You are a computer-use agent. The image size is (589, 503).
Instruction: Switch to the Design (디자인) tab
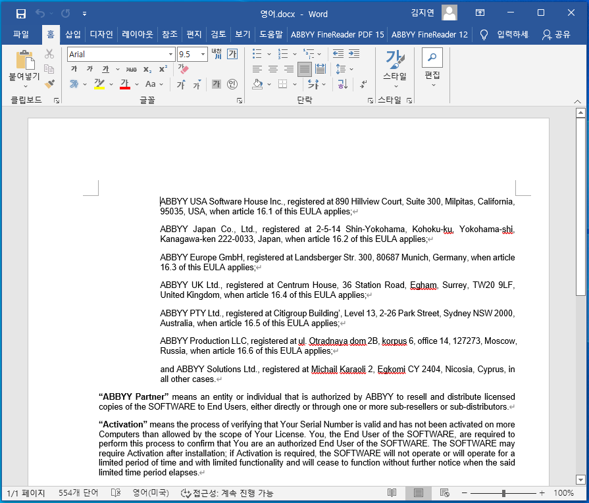click(101, 35)
